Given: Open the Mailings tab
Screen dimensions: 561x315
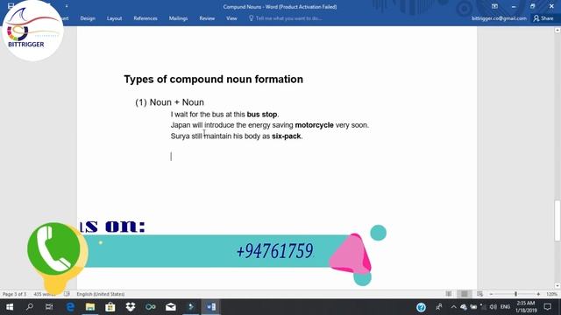Looking at the screenshot, I should (178, 18).
